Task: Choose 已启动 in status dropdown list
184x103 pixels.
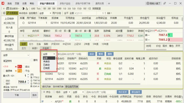Action: click(x=49, y=65)
